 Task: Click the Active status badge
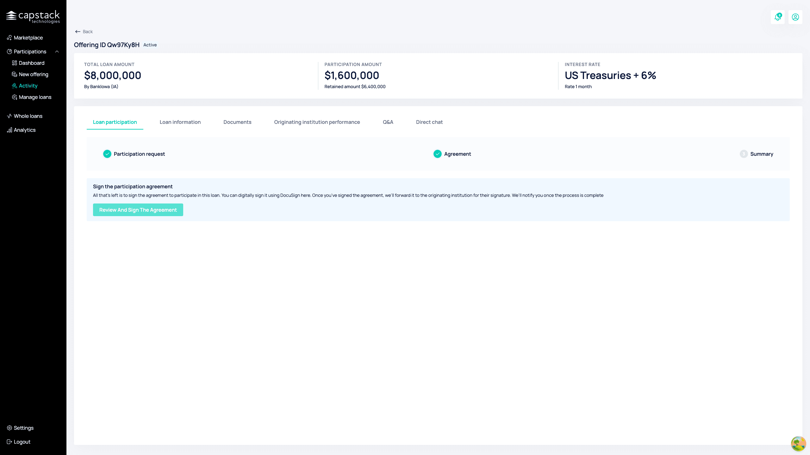click(x=150, y=45)
